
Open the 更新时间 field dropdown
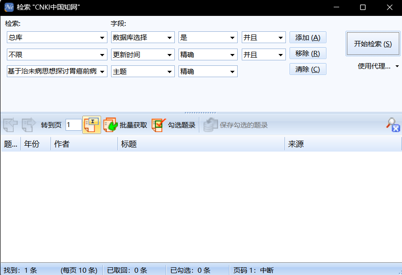169,55
